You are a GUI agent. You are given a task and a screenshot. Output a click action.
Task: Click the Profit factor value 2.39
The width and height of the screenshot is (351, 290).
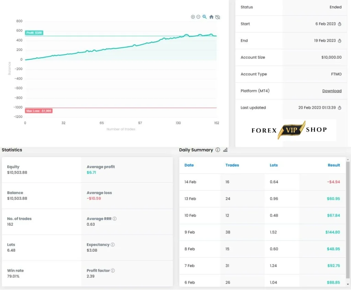click(90, 276)
